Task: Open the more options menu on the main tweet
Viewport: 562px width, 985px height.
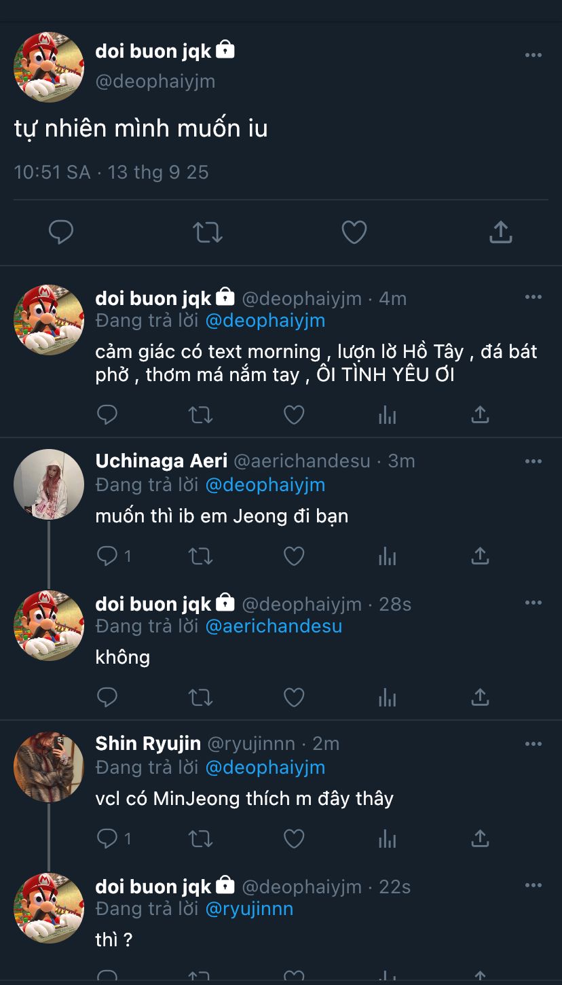Action: click(x=533, y=55)
